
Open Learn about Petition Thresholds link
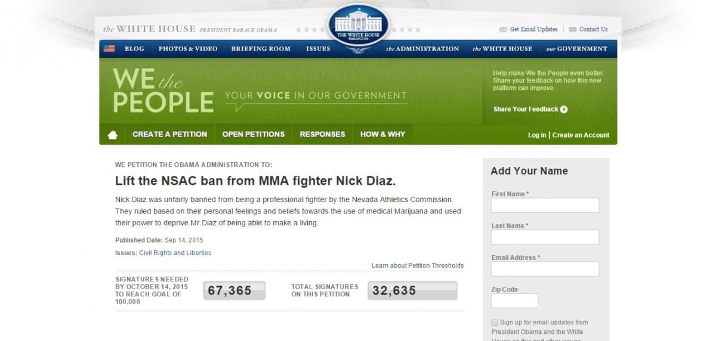(418, 265)
